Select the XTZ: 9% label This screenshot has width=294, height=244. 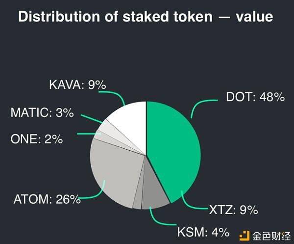click(x=233, y=210)
